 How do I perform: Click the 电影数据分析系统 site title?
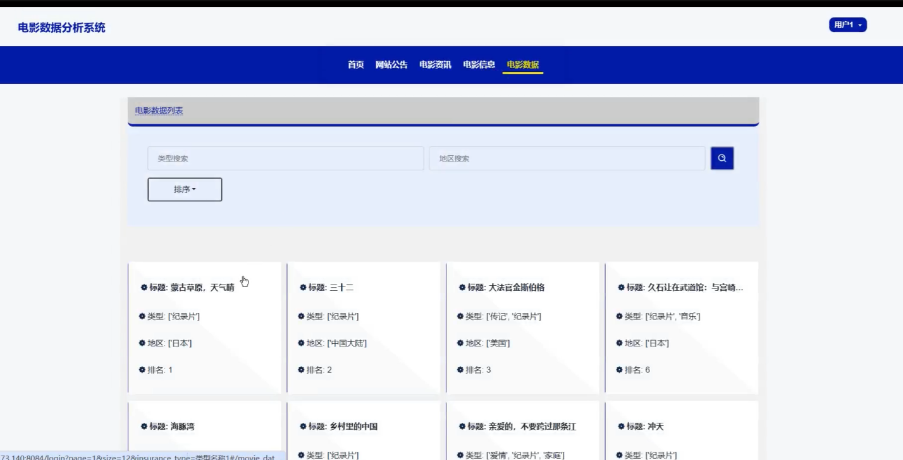[62, 28]
